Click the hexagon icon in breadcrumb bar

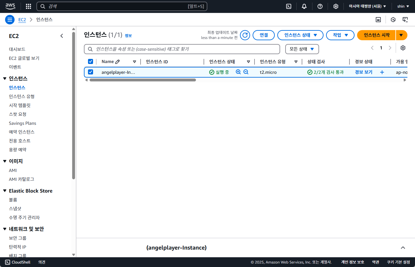click(x=393, y=20)
